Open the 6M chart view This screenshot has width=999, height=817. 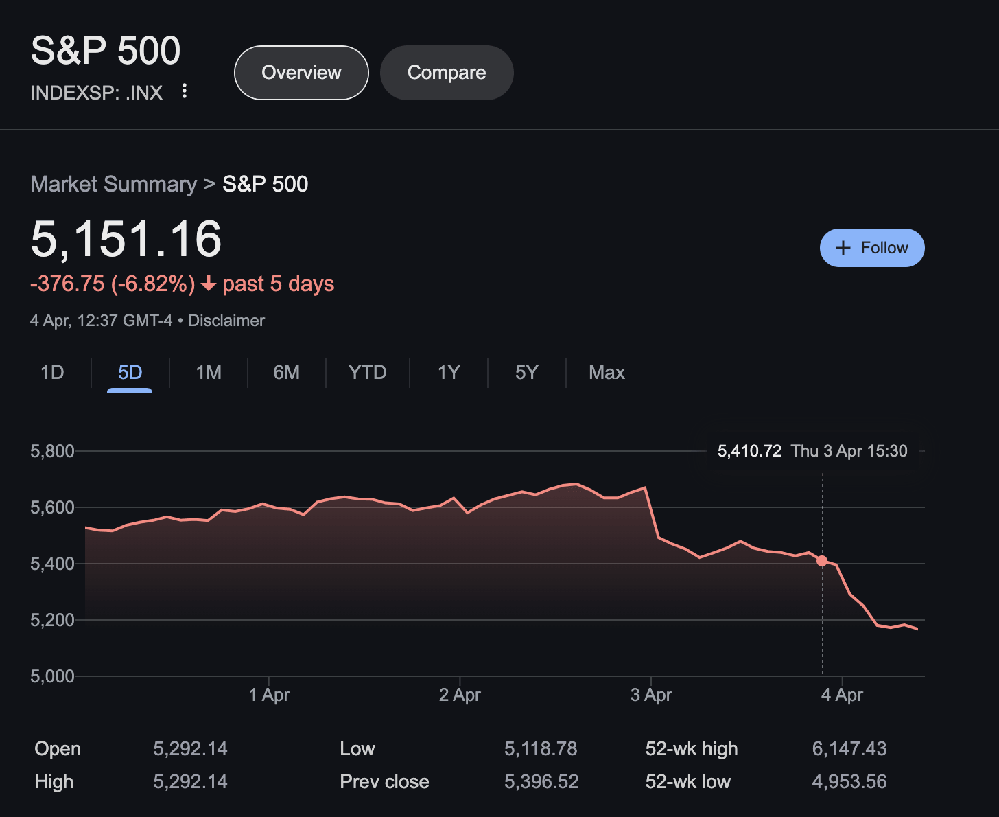[286, 372]
